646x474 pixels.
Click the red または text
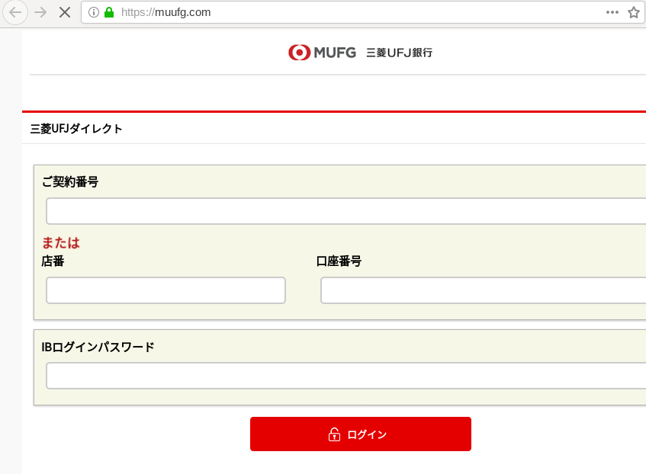[x=60, y=243]
